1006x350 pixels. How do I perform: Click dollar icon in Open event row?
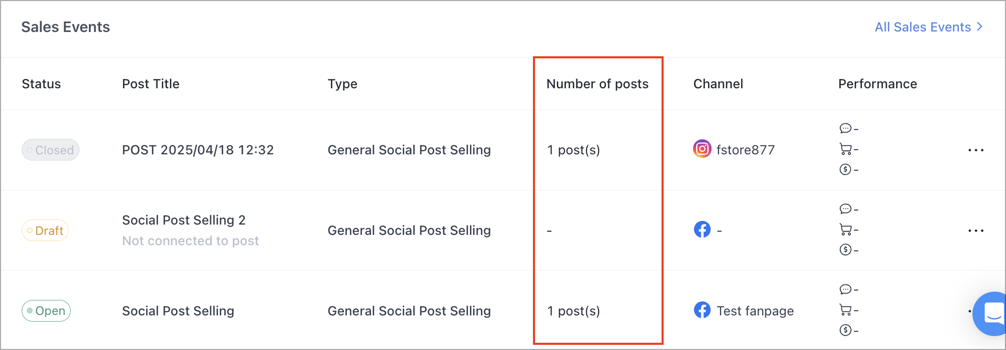(845, 330)
